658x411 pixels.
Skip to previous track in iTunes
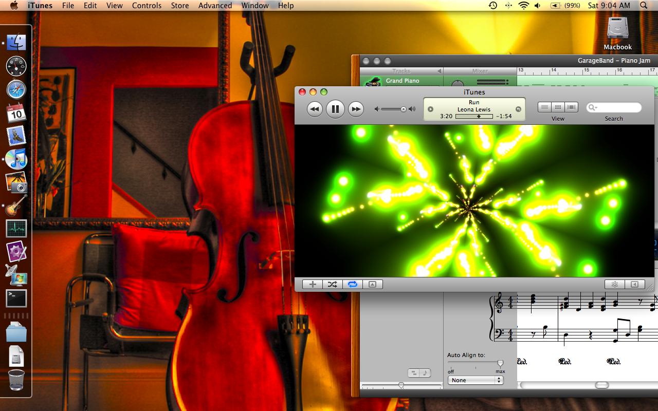tap(315, 109)
